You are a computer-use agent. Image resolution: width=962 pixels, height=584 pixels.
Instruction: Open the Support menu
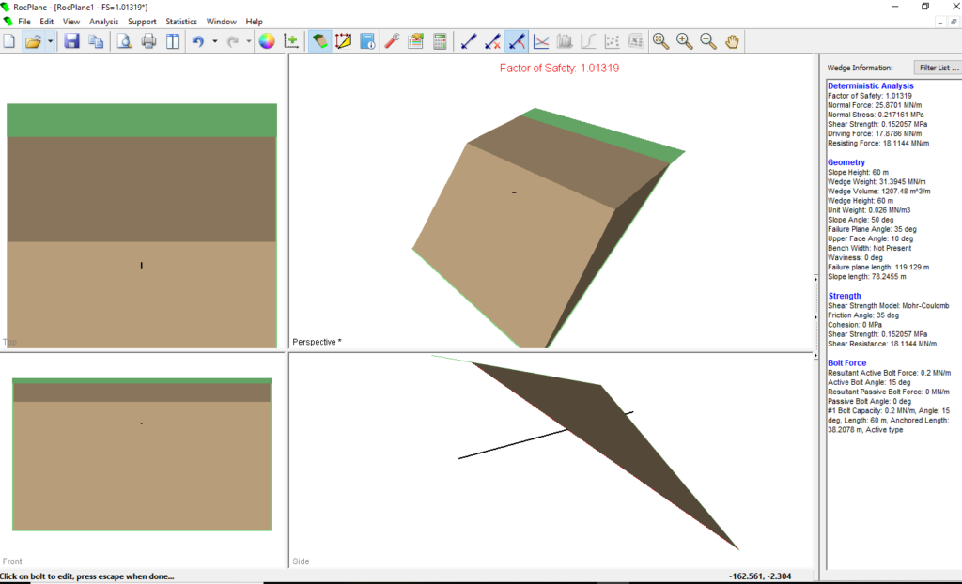(142, 22)
